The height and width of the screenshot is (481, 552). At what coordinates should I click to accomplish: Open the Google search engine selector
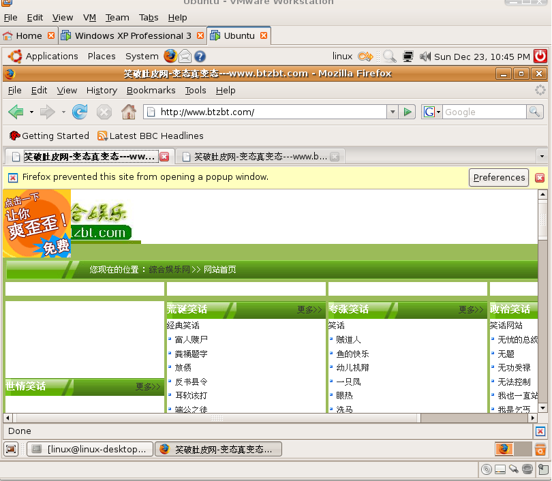coord(432,112)
